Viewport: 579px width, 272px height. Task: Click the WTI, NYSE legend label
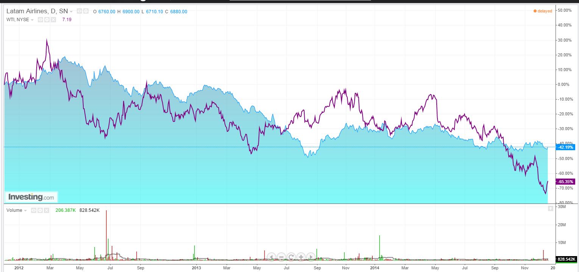coord(18,20)
